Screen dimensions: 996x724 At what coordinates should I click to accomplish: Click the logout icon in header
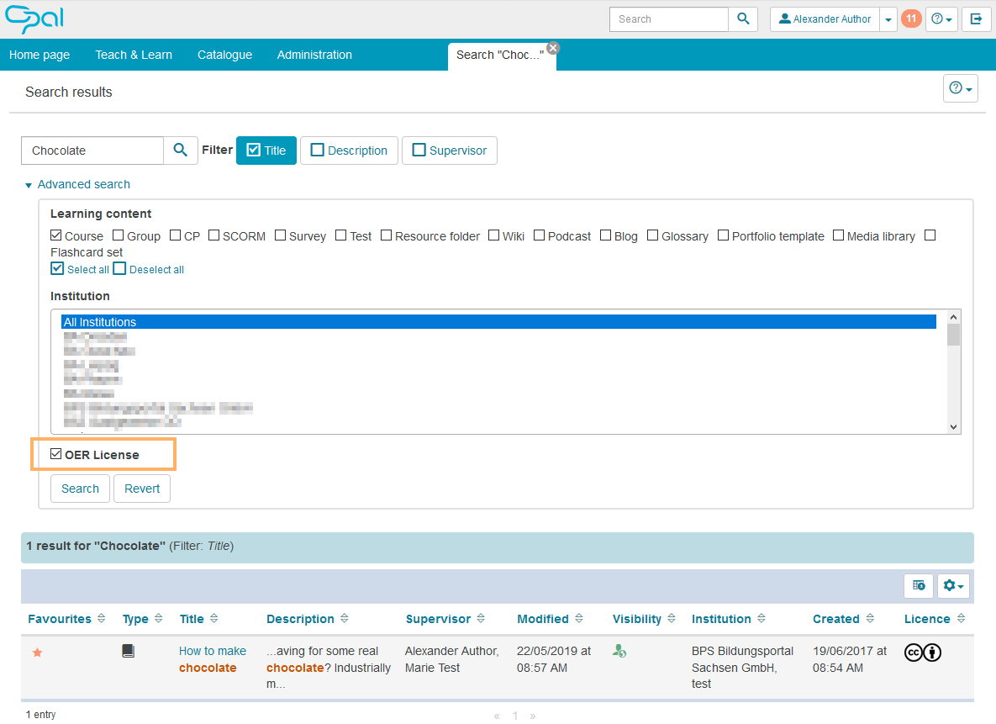coord(976,19)
